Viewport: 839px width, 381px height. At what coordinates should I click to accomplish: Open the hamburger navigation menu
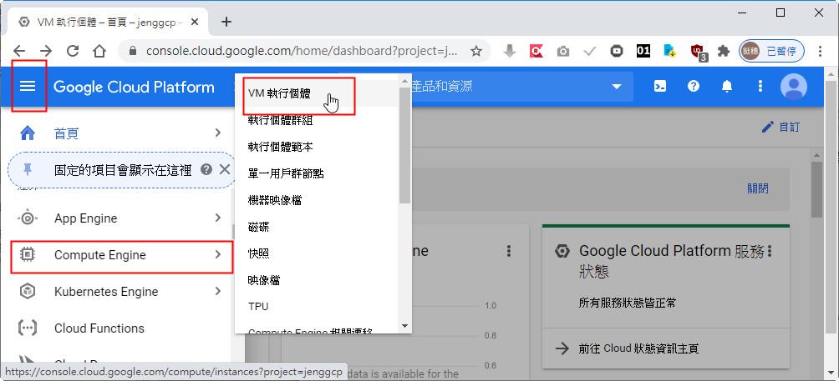coord(28,86)
